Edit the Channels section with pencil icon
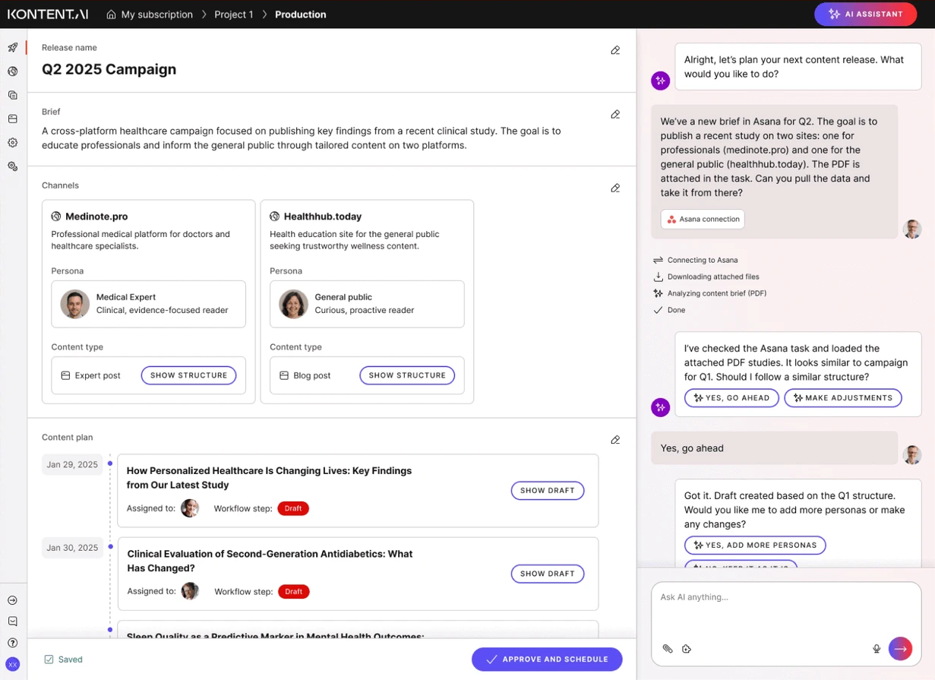The height and width of the screenshot is (680, 935). tap(615, 188)
